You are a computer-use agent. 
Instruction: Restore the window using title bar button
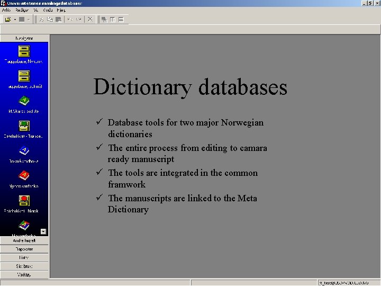tap(370, 3)
